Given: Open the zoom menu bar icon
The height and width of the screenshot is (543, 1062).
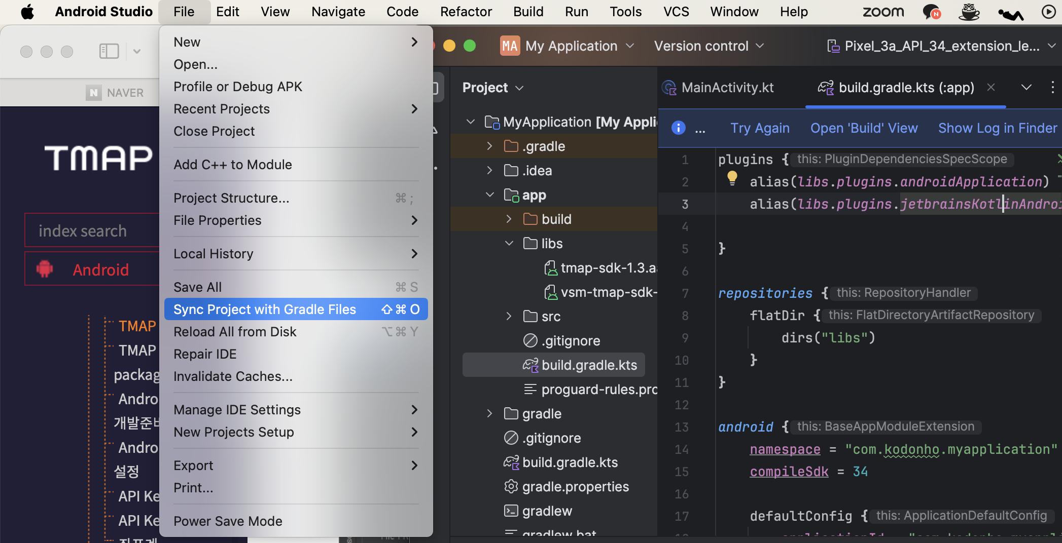Looking at the screenshot, I should tap(883, 12).
